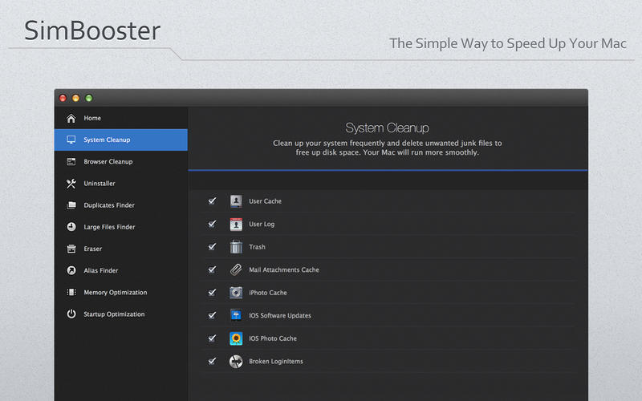Click the System Cleanup monitor icon

[x=71, y=140]
